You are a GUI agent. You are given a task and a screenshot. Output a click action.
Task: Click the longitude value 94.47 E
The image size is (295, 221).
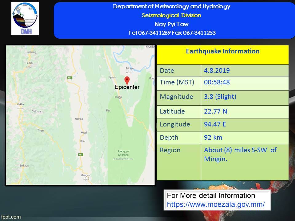(215, 124)
